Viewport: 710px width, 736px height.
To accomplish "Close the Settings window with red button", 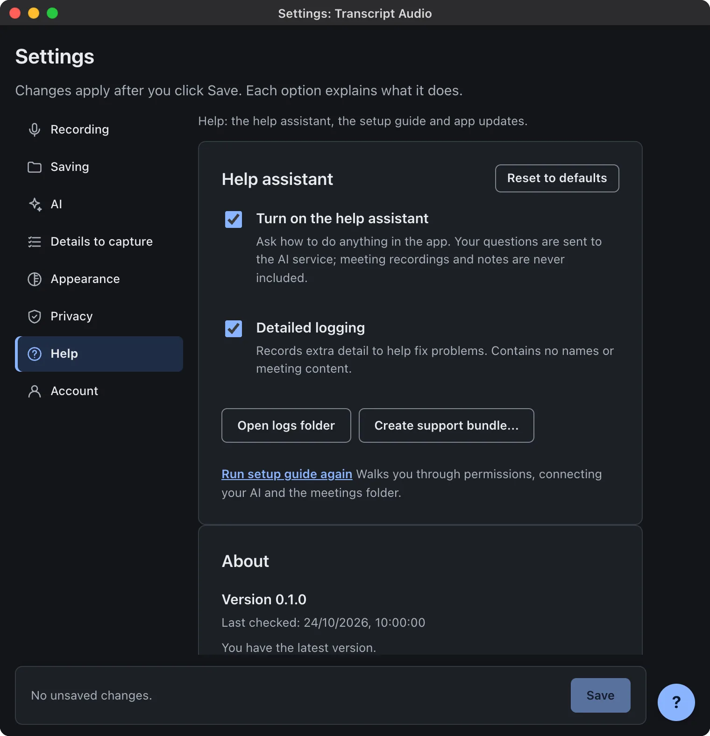I will tap(15, 13).
